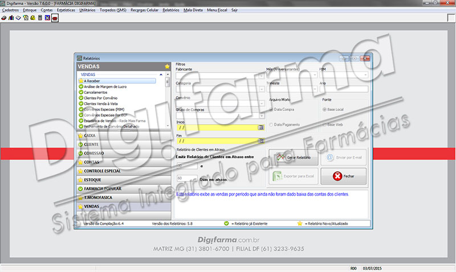Open the Grupo de Compras dropdown
This screenshot has height=272, width=456.
(x=262, y=116)
